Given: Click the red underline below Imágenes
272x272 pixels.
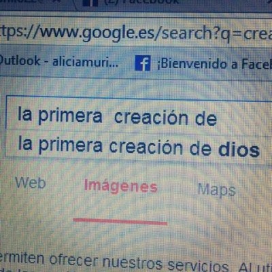Looking at the screenshot, I should click(x=120, y=221).
